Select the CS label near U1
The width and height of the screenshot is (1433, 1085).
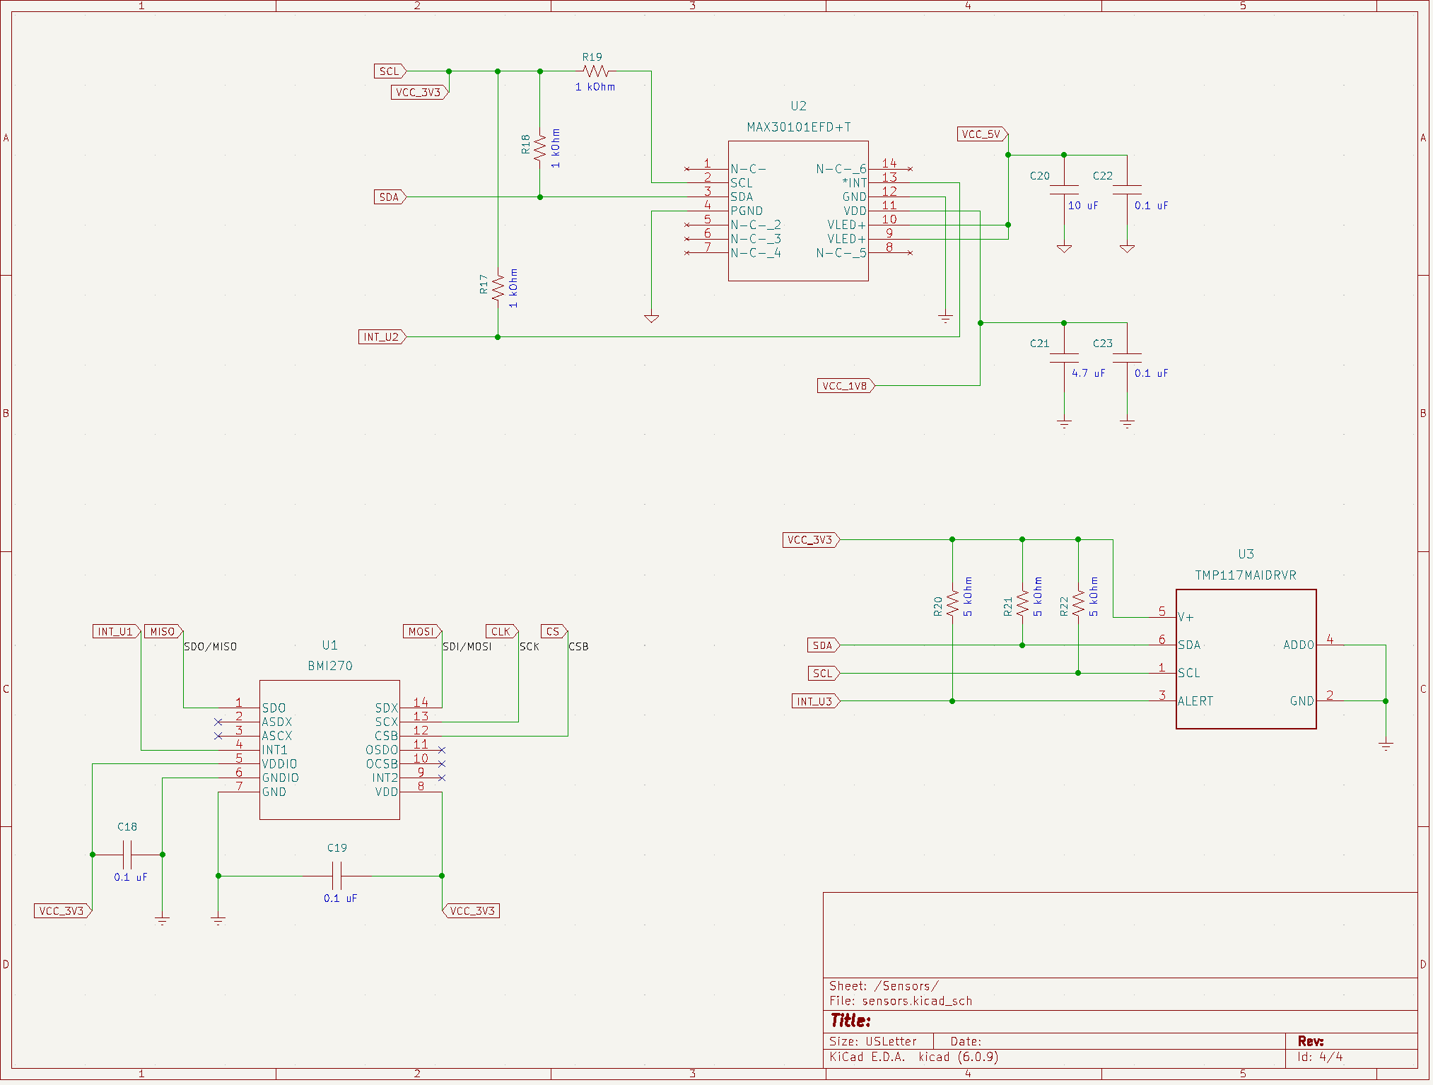pyautogui.click(x=554, y=631)
